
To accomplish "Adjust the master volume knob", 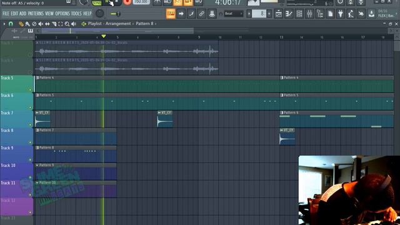I will (x=99, y=14).
